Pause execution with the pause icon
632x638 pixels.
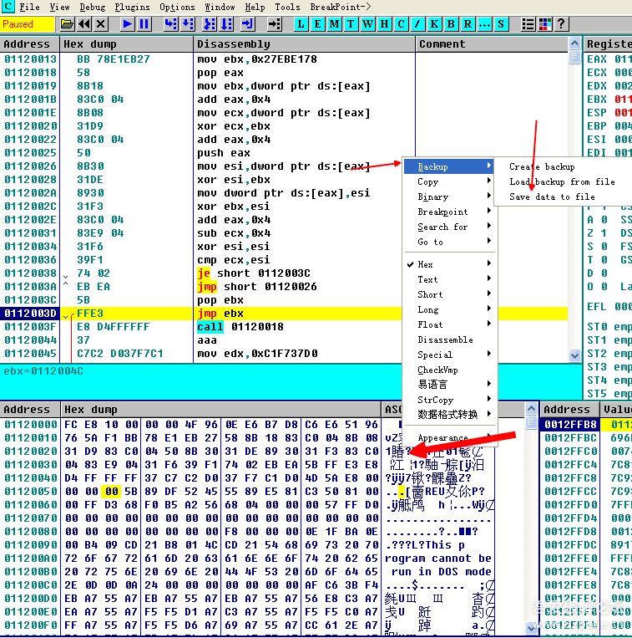coord(144,24)
